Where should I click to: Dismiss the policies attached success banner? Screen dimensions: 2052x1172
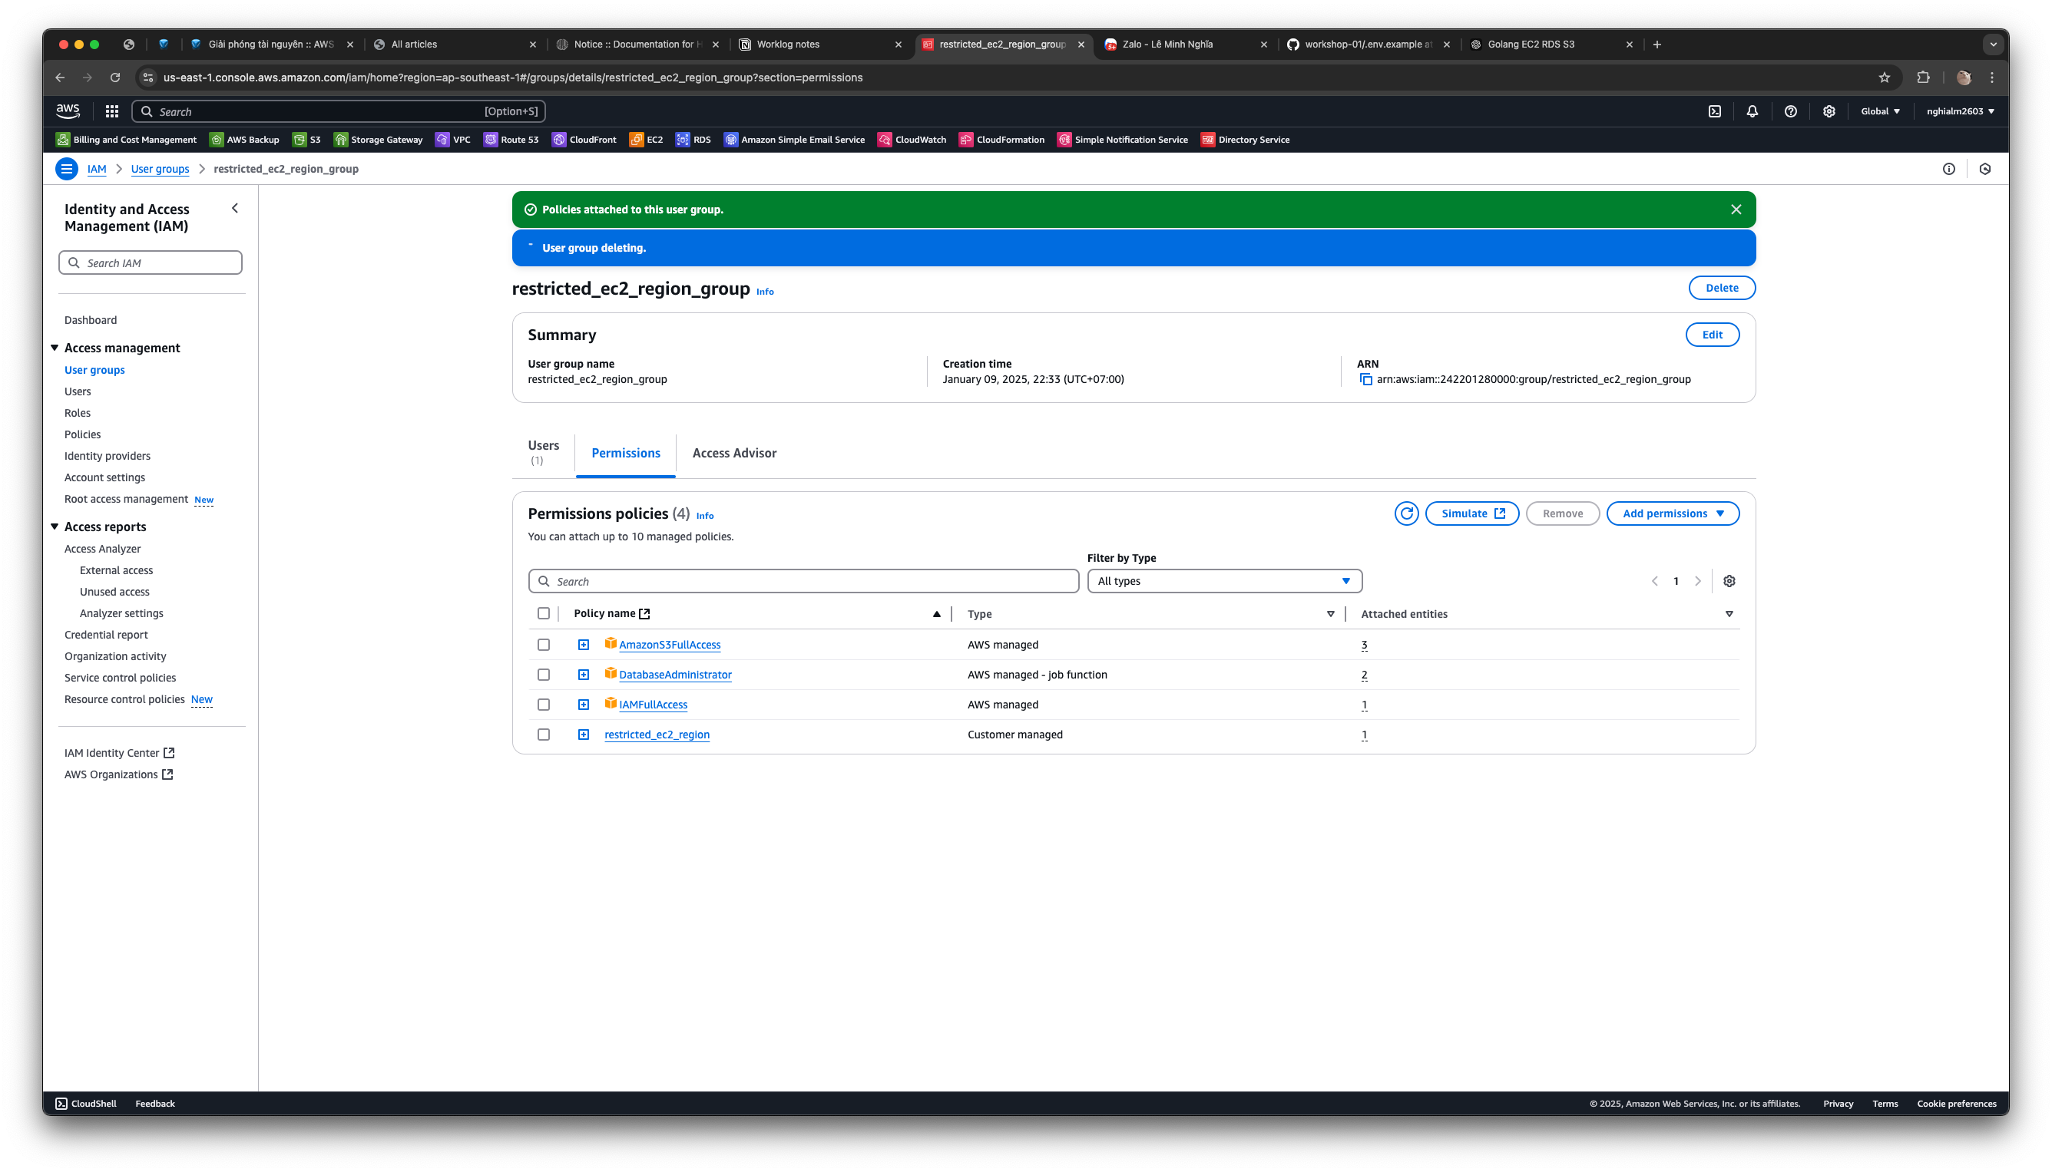point(1736,210)
